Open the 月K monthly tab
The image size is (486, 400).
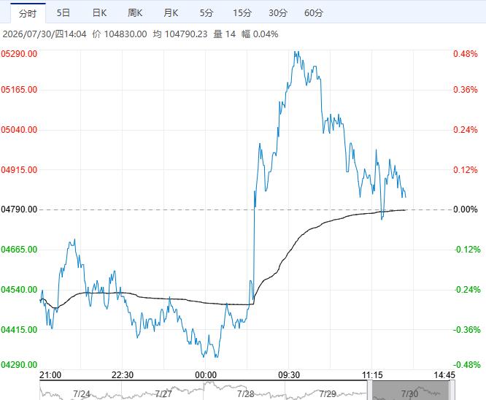coord(171,13)
